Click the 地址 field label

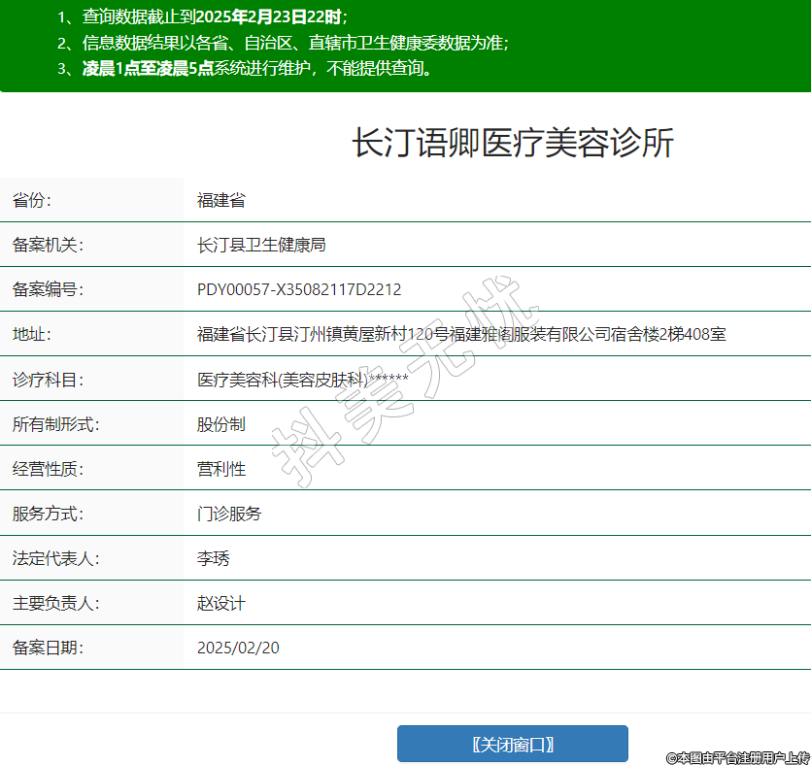pos(32,334)
